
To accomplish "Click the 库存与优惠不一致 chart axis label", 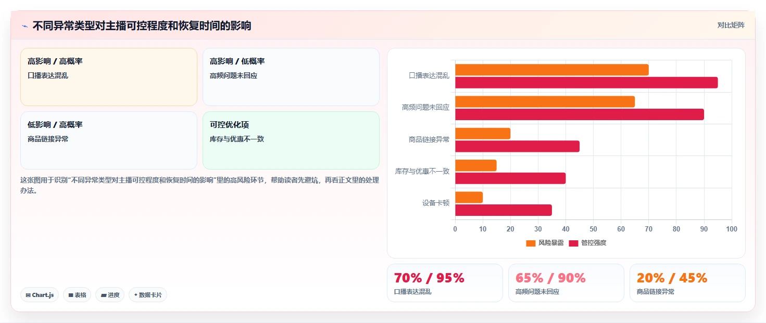I will coord(422,171).
